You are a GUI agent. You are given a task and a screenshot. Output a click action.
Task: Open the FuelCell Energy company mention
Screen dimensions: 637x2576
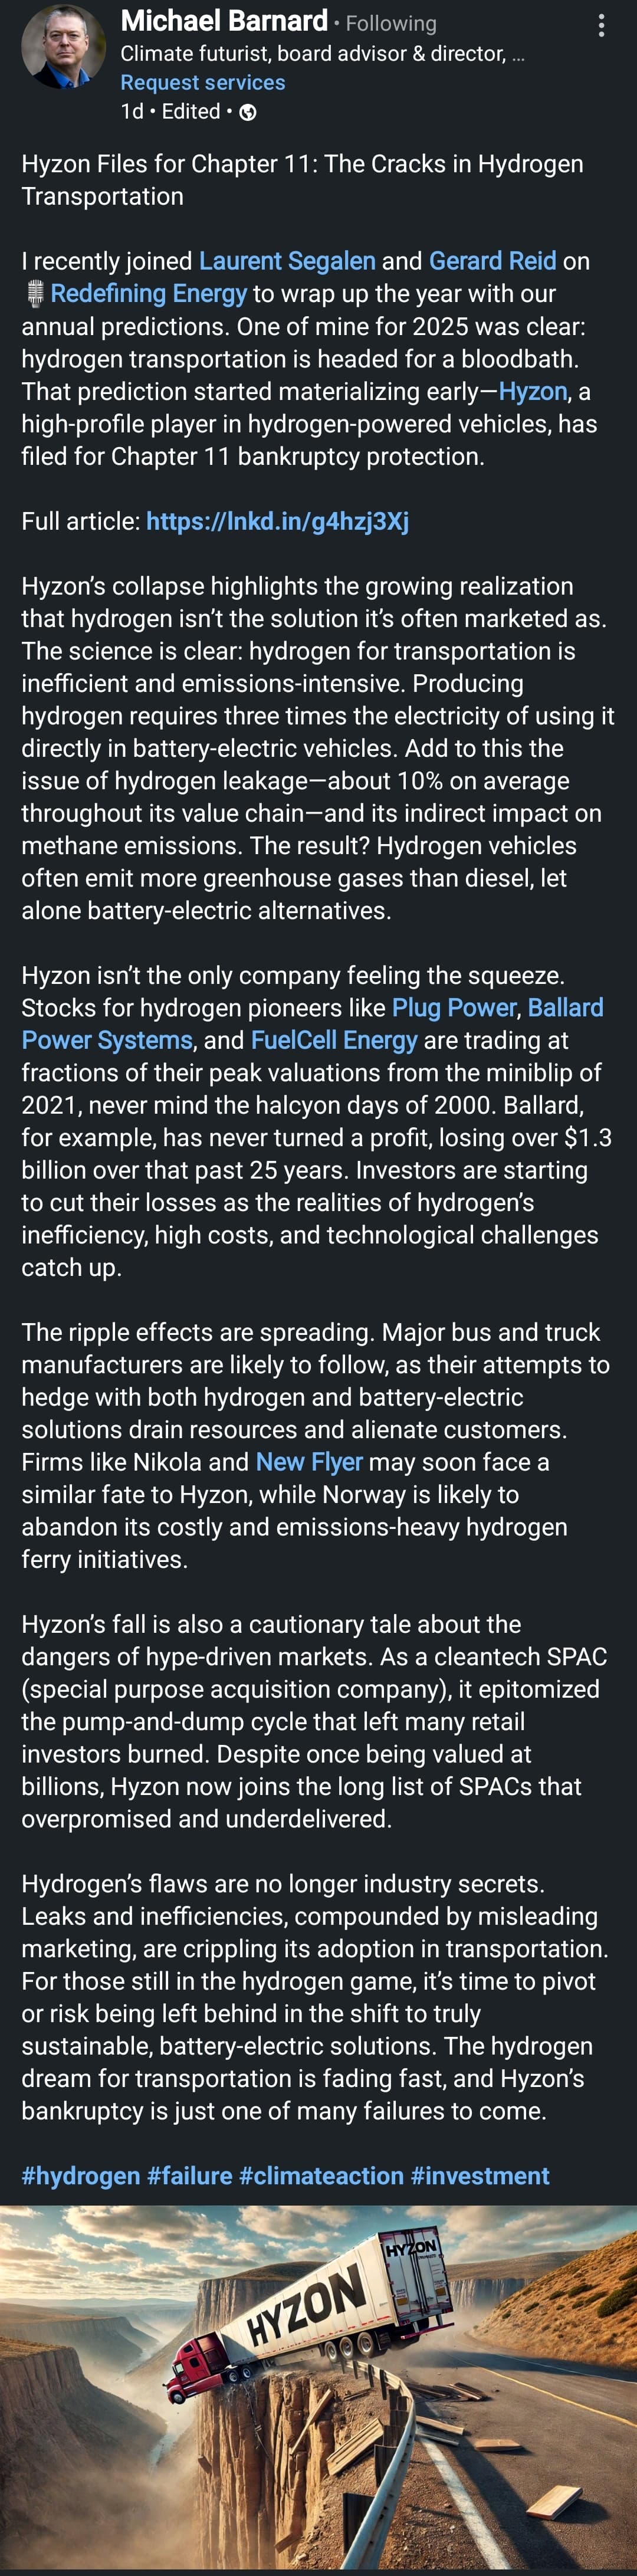pyautogui.click(x=334, y=1040)
